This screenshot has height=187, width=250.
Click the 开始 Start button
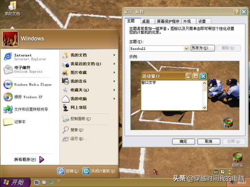(15, 182)
